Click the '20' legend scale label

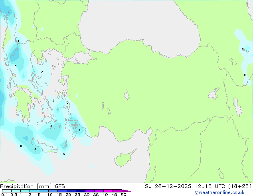pyautogui.click(x=68, y=194)
